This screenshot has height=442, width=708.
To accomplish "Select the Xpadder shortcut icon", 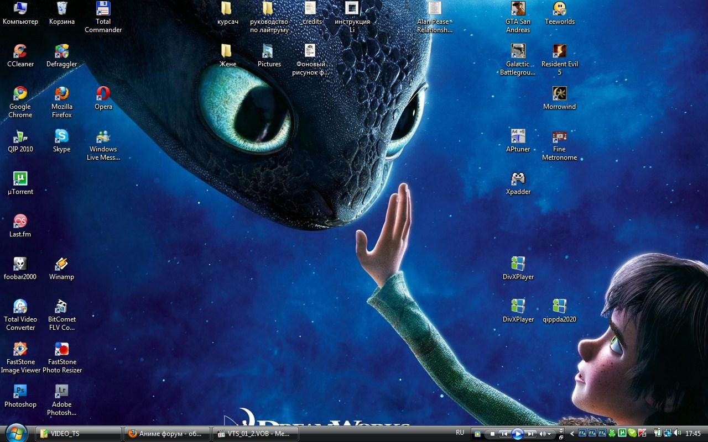I will pos(518,180).
